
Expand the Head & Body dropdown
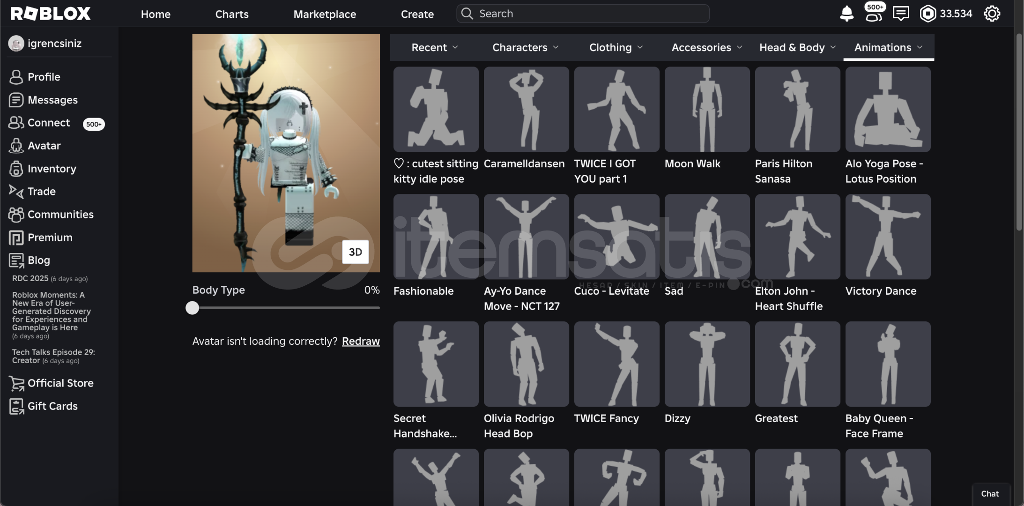coord(797,47)
